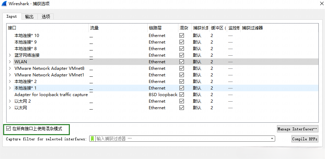Click the green bookmark icon in capture filter
325x159 pixels.
[92, 139]
